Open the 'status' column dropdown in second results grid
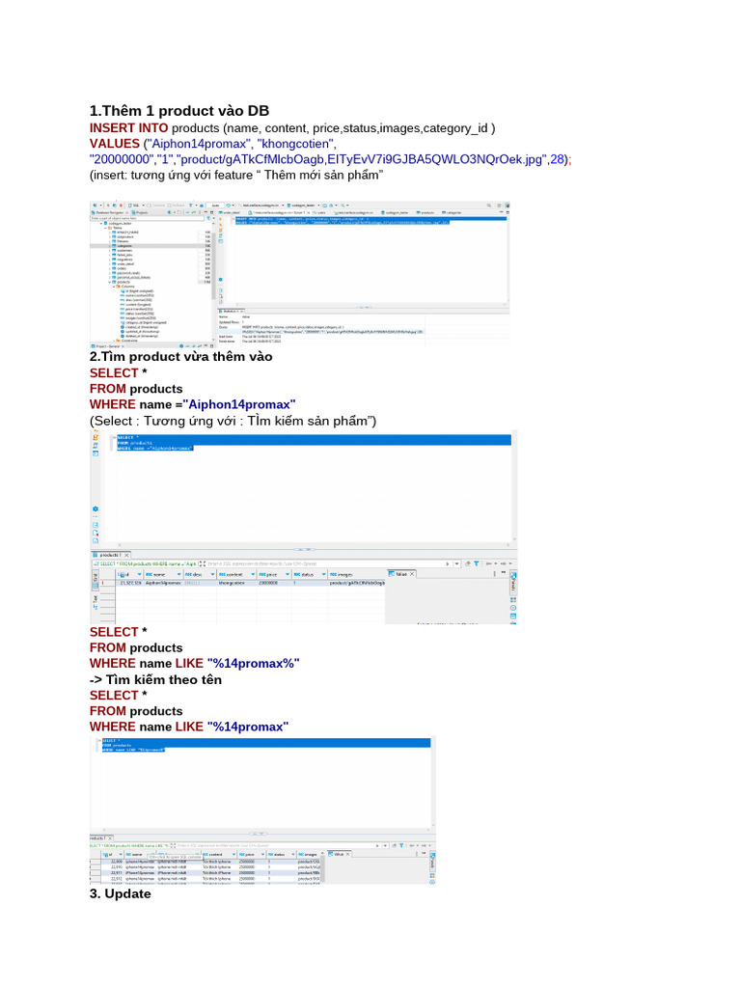 [324, 575]
